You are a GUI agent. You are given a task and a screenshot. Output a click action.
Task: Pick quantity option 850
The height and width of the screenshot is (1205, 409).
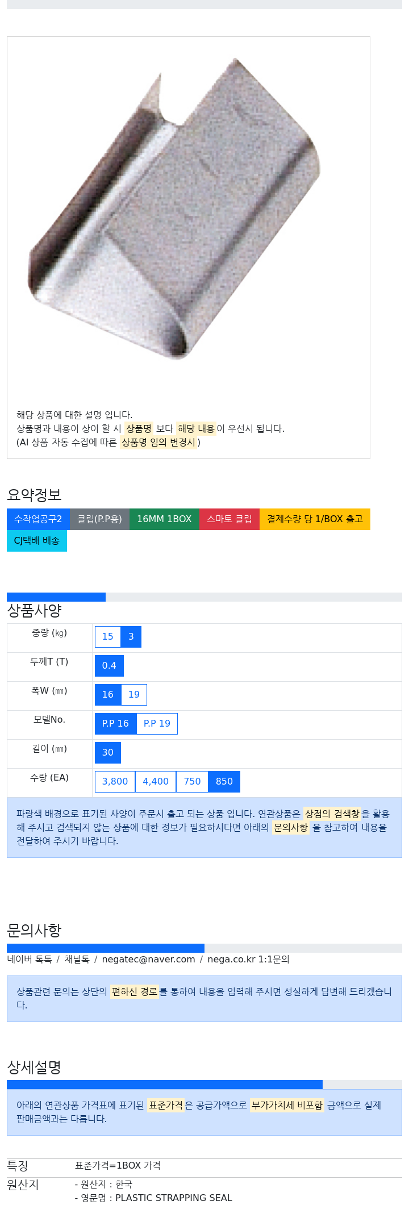pos(224,782)
